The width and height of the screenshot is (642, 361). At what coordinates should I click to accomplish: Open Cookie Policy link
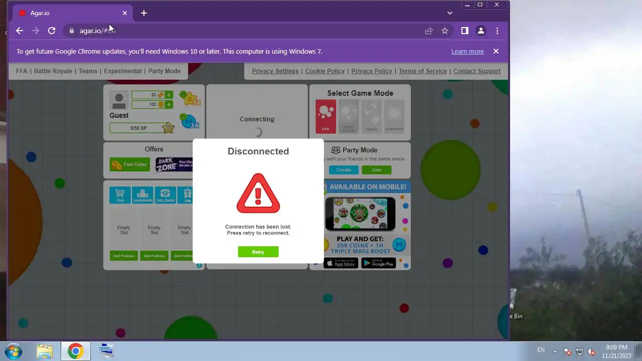click(325, 71)
